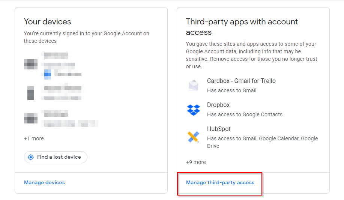Click the Cardbox envelope app icon
Screen dimensions: 344x200
point(194,86)
